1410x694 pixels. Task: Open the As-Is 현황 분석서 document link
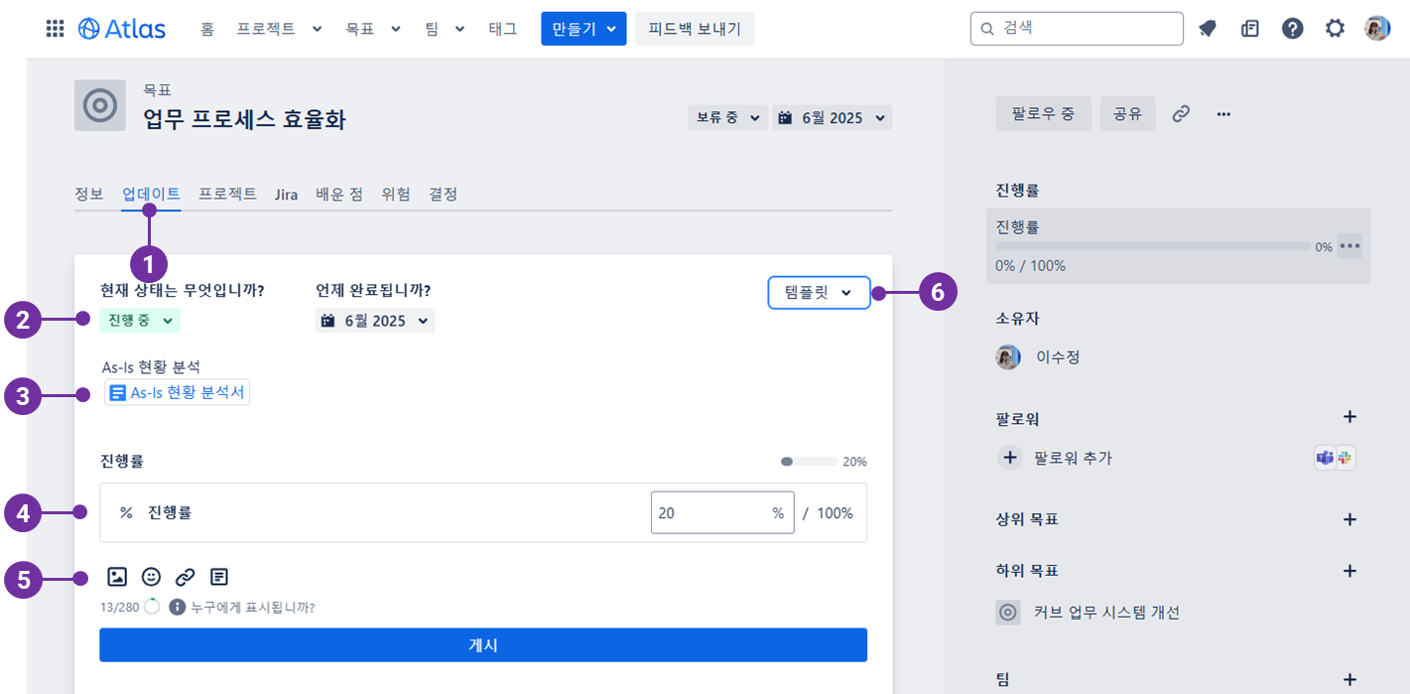click(178, 393)
